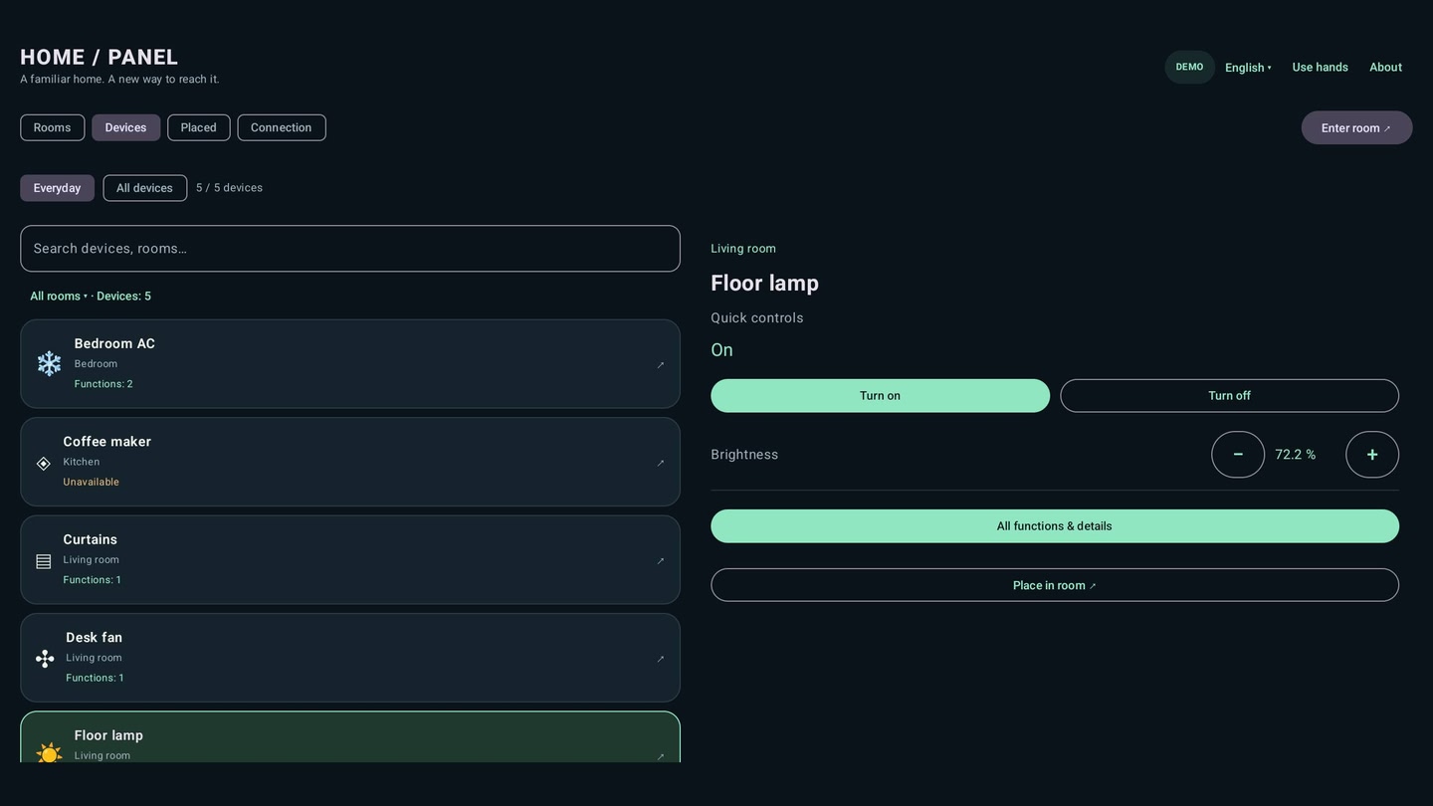
Task: Click the Floor lamp sun icon
Action: coord(49,753)
